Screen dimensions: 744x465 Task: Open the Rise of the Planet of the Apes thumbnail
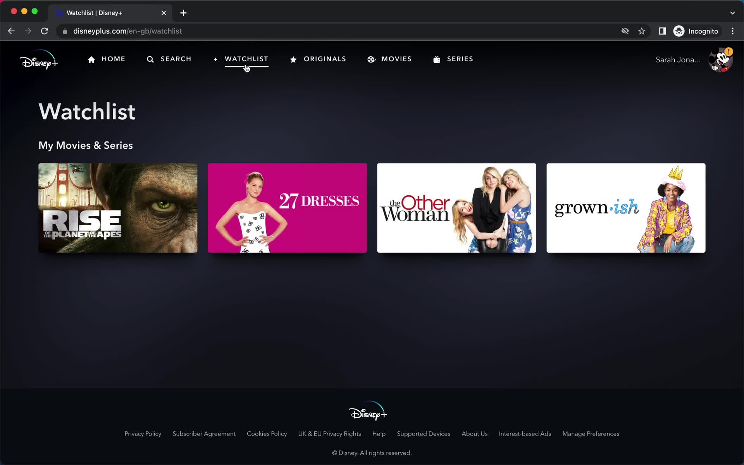(x=118, y=207)
